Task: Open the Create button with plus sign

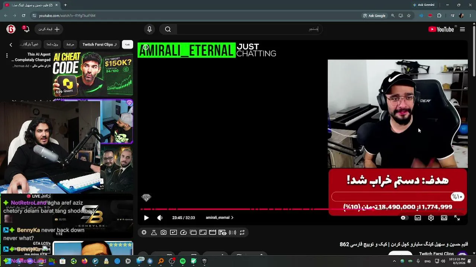Action: pos(49,29)
